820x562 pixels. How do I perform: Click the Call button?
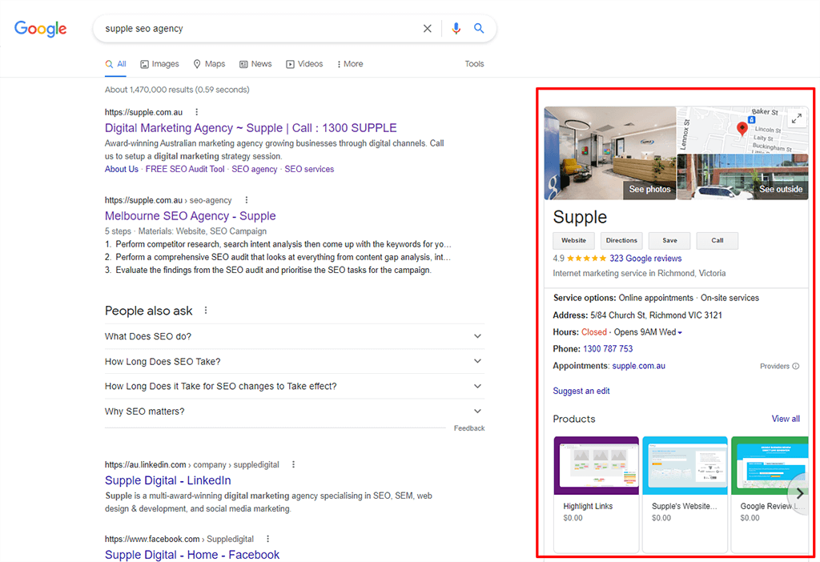[x=717, y=240]
